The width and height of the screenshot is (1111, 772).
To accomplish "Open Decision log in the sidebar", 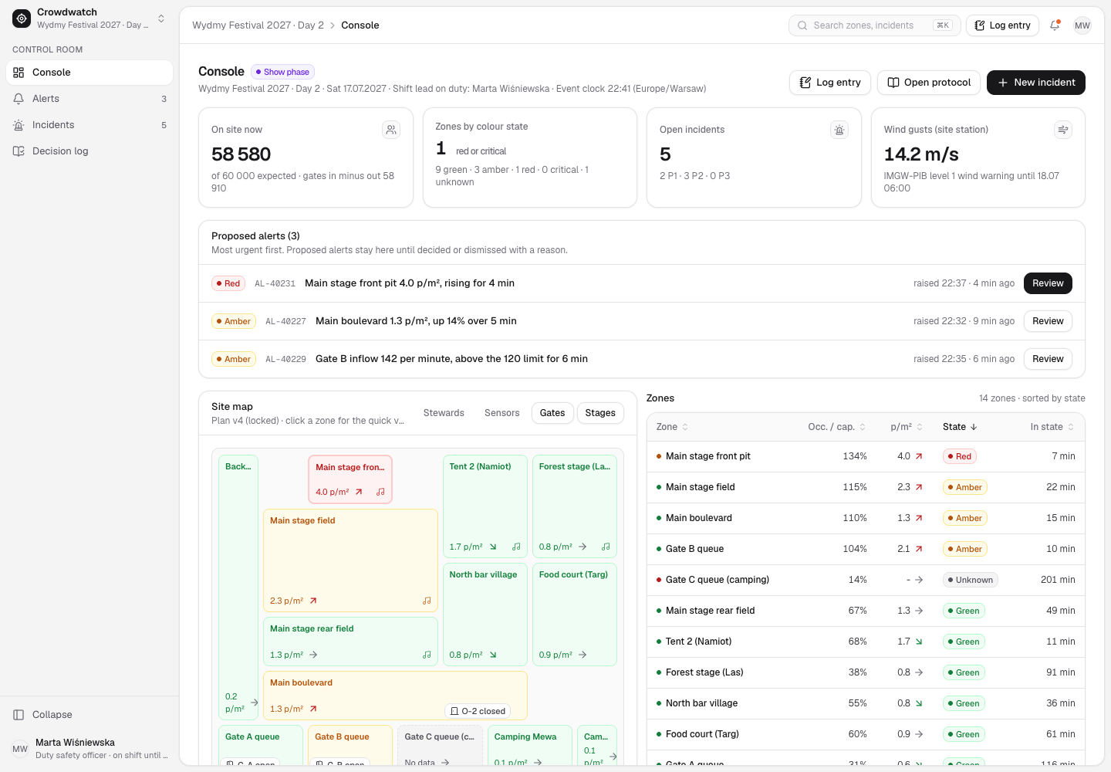I will pyautogui.click(x=89, y=151).
